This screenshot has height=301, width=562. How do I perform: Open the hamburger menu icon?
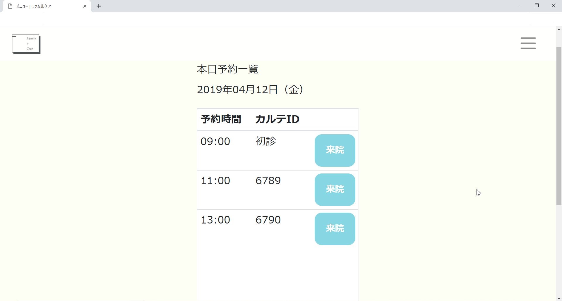tap(528, 43)
